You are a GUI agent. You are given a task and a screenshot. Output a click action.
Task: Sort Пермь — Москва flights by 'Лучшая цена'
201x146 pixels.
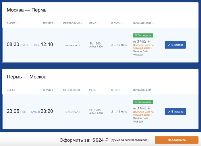143,90
